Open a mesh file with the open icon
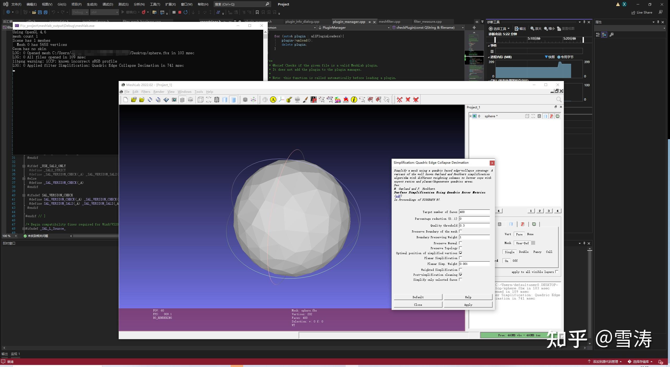 click(134, 100)
